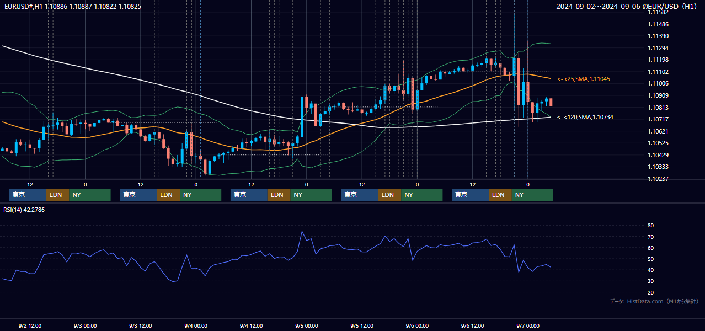Click price axis value 1.11102
The width and height of the screenshot is (705, 331).
[658, 72]
